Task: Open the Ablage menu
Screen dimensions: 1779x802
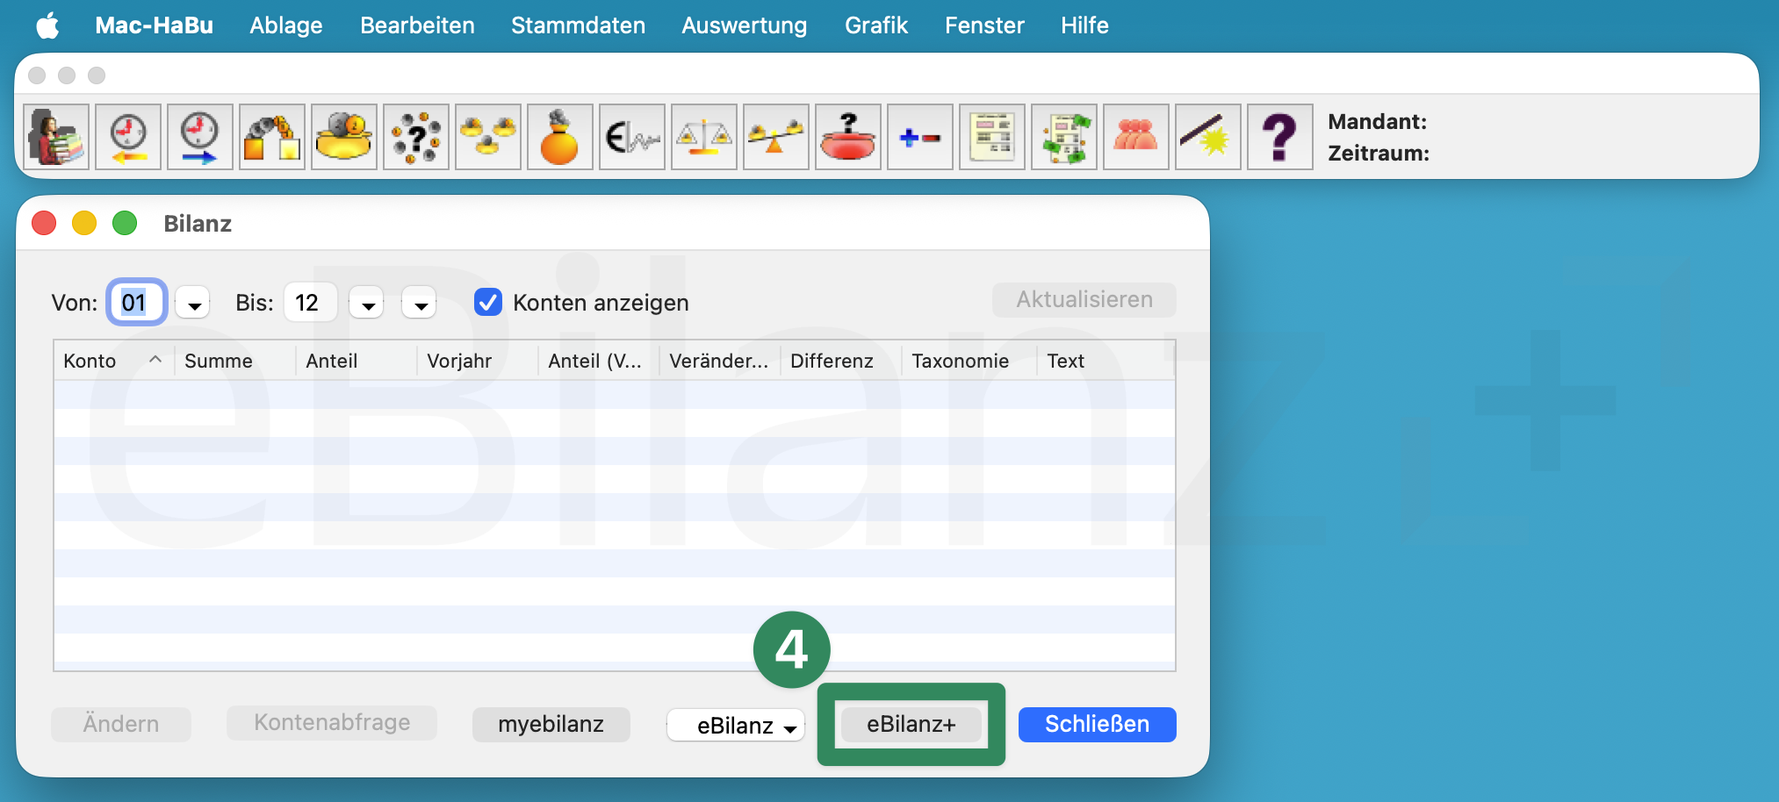Action: pos(286,25)
